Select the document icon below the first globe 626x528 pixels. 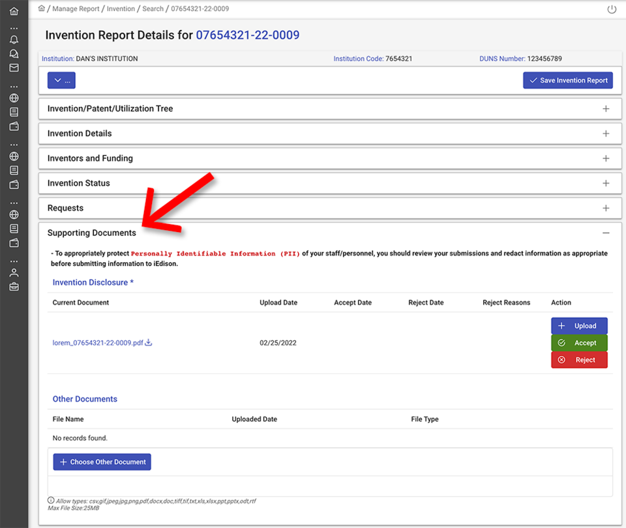click(14, 112)
